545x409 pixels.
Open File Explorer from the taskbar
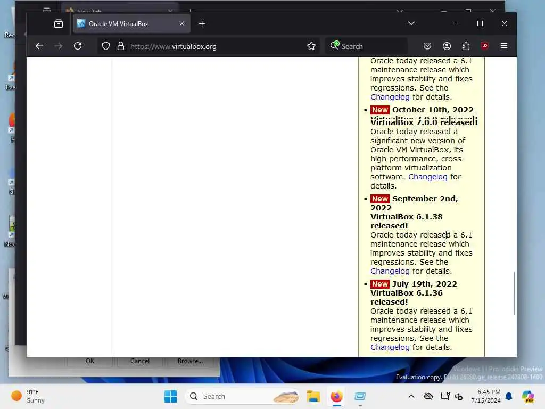pyautogui.click(x=313, y=396)
